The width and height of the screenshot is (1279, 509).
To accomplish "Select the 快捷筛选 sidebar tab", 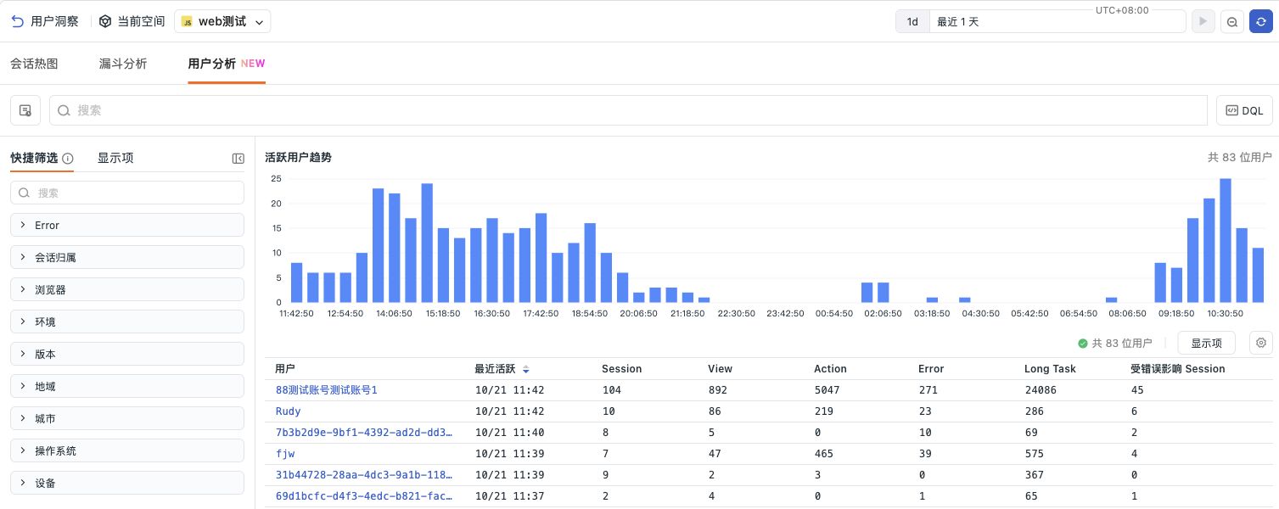I will pos(34,158).
